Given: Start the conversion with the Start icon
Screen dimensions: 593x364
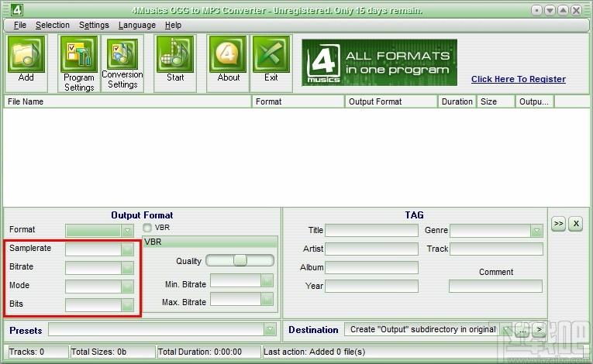Looking at the screenshot, I should tap(175, 54).
